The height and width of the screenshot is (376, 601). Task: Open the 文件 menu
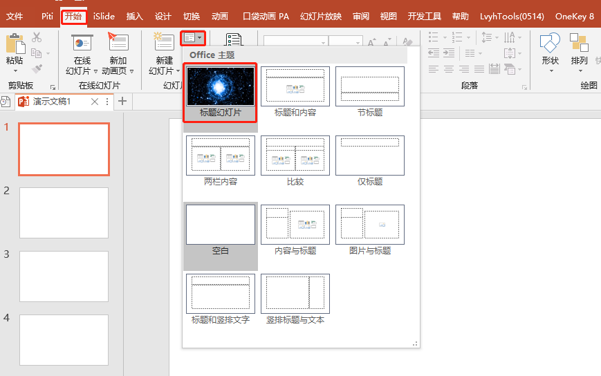[15, 17]
